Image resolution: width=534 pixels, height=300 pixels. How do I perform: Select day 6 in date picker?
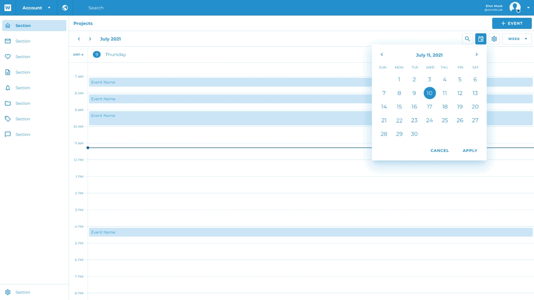click(475, 80)
